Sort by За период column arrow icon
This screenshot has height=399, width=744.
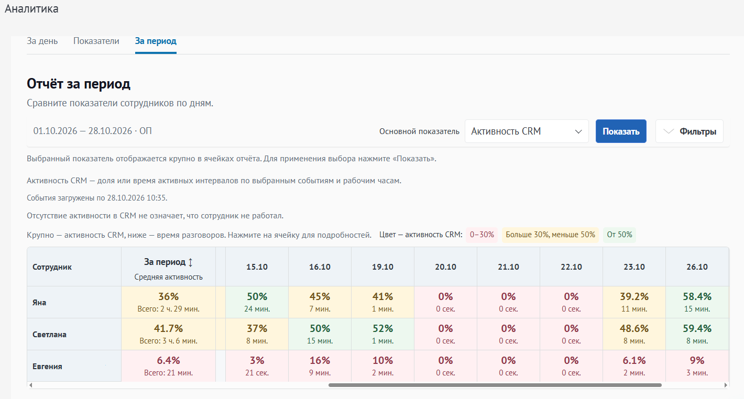click(191, 262)
